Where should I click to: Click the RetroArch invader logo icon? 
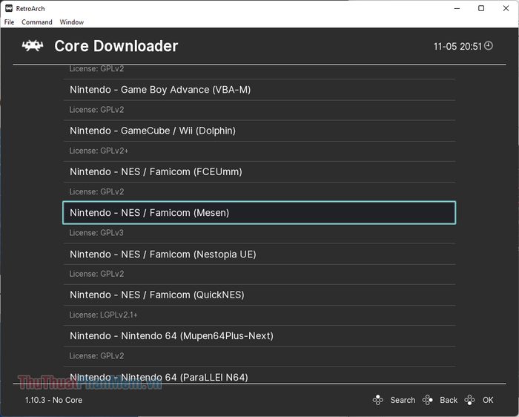[33, 46]
